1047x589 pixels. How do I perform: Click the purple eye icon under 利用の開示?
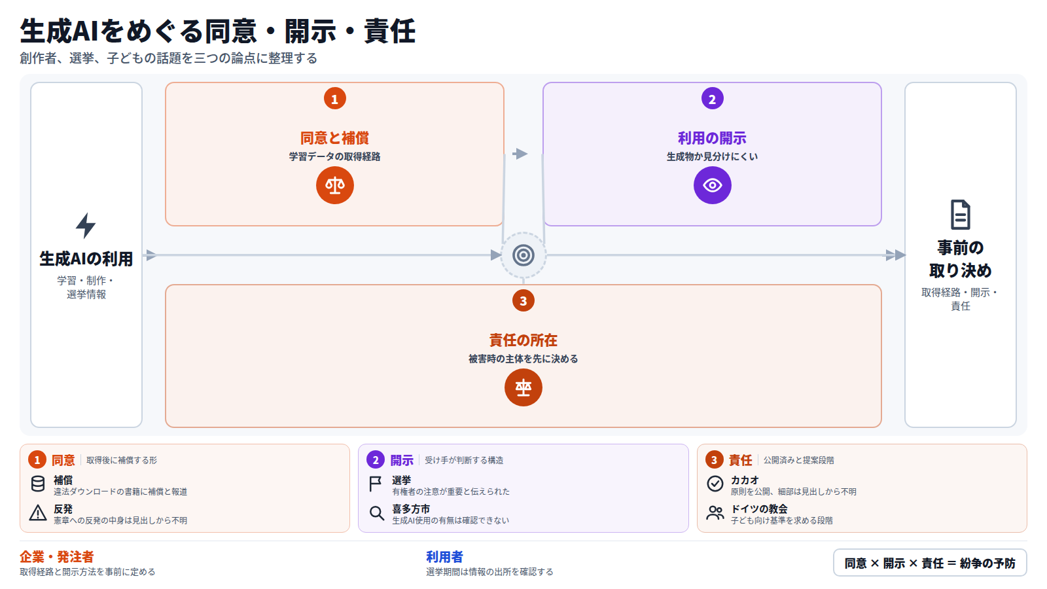click(x=712, y=185)
